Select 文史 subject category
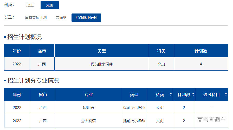Image resolution: width=233 pixels, height=130 pixels. point(49,5)
